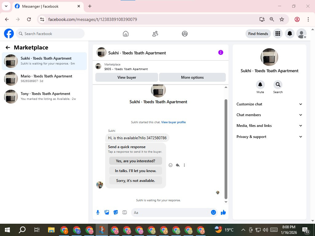Open the View buyer profile link

point(173,122)
